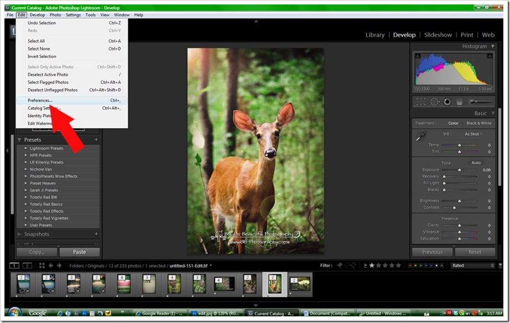Screen dimensions: 510x323
Task: Click the Exposure slider handle
Action: click(459, 170)
